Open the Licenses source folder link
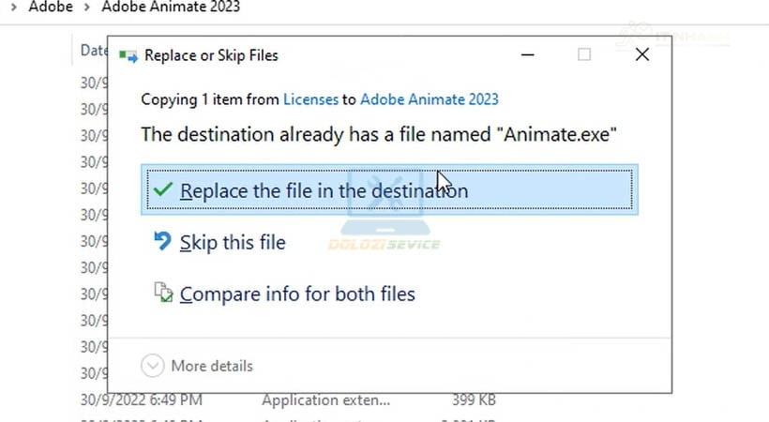Image resolution: width=769 pixels, height=422 pixels. pos(311,99)
